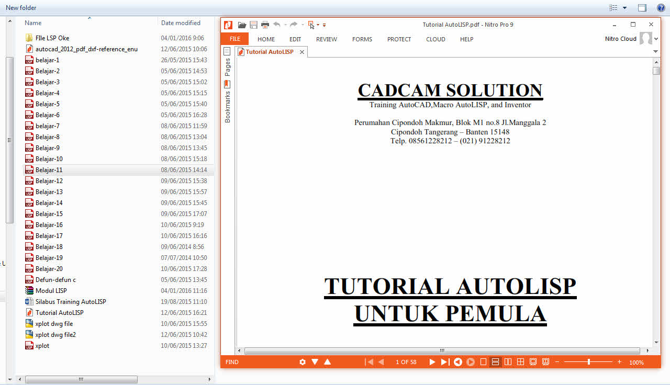Click the Print icon in Nitro toolbar
The image size is (670, 385).
[265, 25]
